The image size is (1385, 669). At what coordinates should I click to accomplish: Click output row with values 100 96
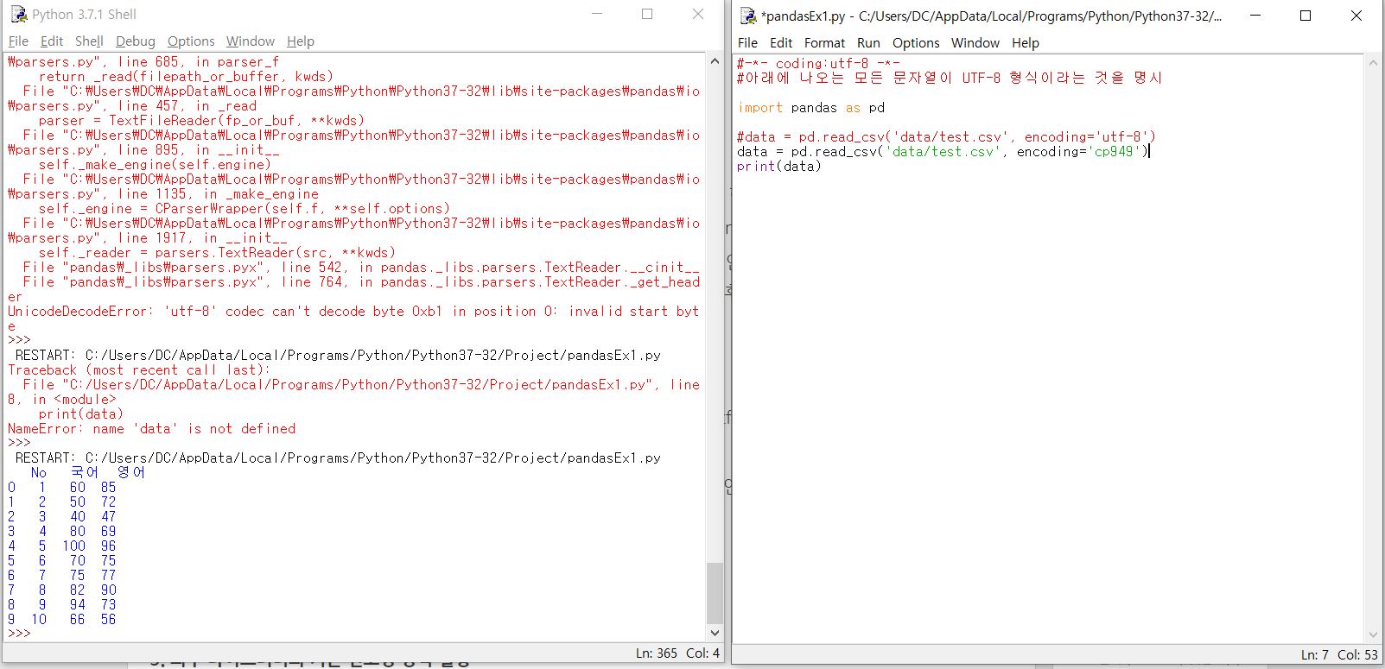[x=61, y=546]
